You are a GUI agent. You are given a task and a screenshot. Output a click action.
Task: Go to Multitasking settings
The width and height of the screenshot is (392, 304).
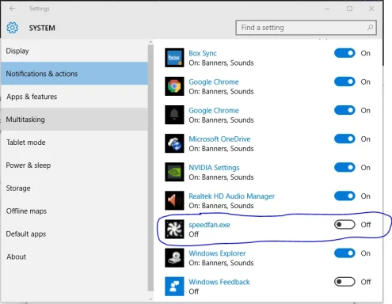74,120
